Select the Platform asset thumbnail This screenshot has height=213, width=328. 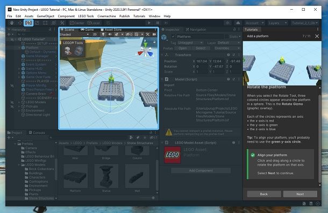(x=75, y=176)
